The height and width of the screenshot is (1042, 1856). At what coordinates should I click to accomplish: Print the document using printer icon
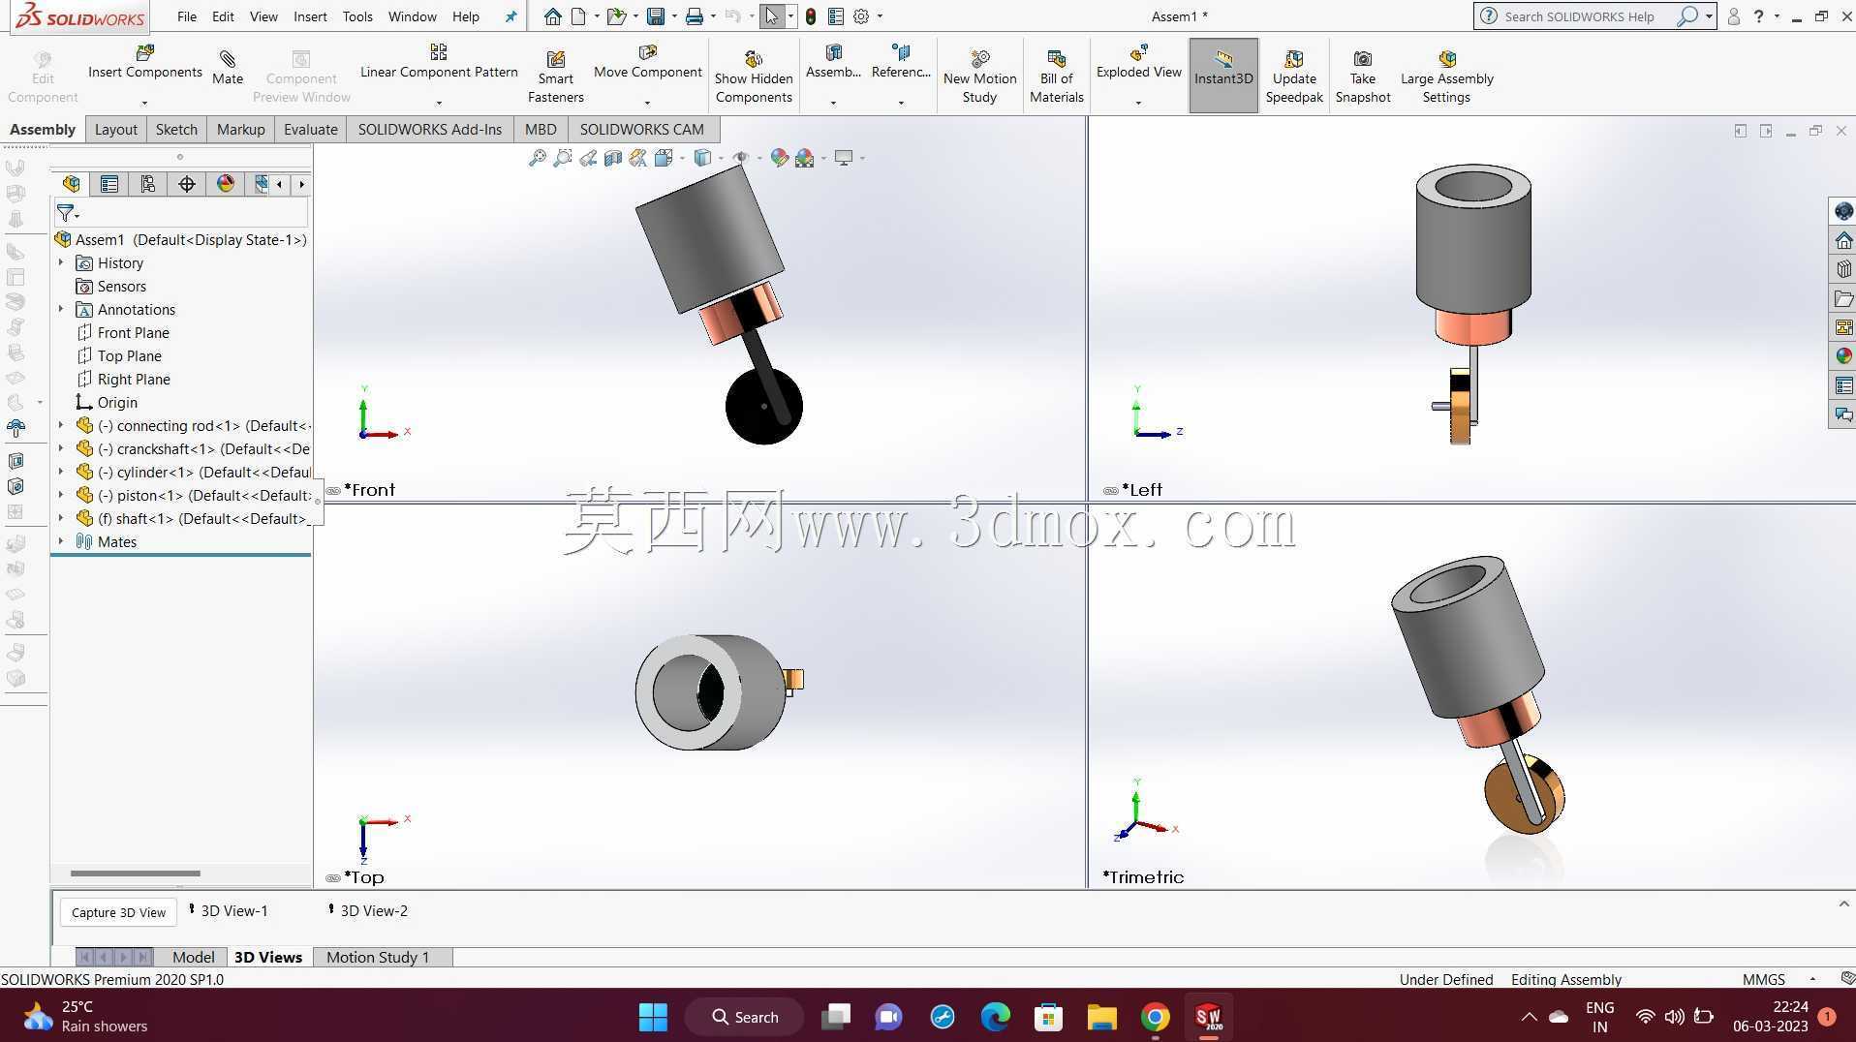695,16
